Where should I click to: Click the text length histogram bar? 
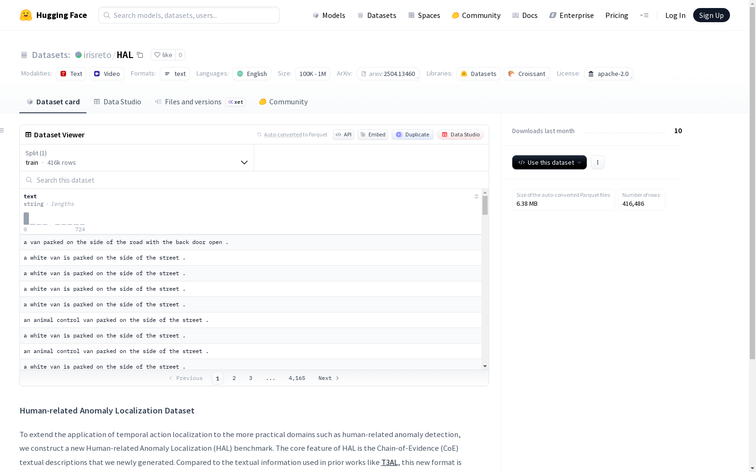pos(26,219)
